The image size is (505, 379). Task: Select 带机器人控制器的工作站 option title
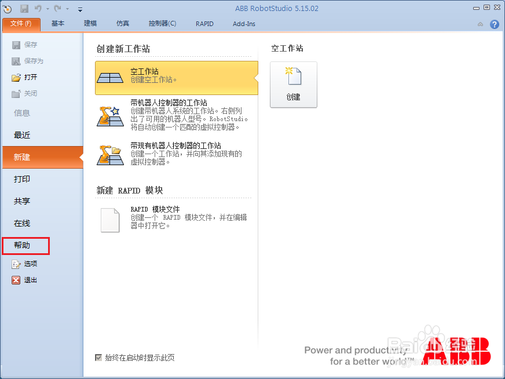pyautogui.click(x=169, y=103)
